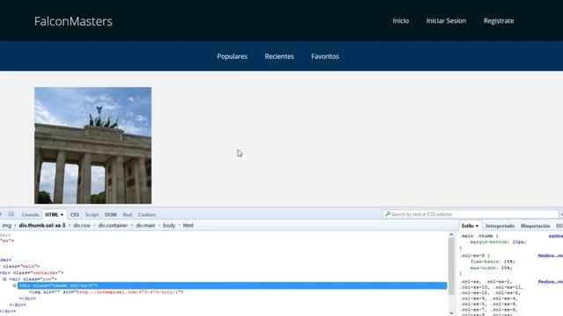Select img in the breadcrumb path
This screenshot has width=563, height=316.
coord(7,226)
